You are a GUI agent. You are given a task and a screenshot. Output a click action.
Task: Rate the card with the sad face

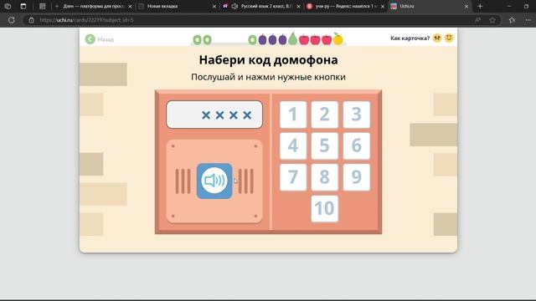tap(437, 38)
